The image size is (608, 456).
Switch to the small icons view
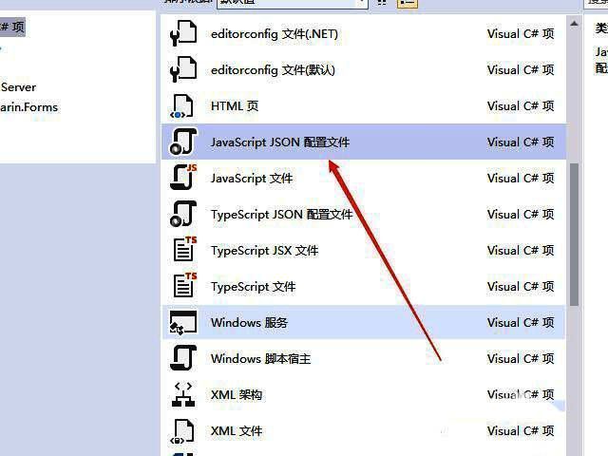382,3
